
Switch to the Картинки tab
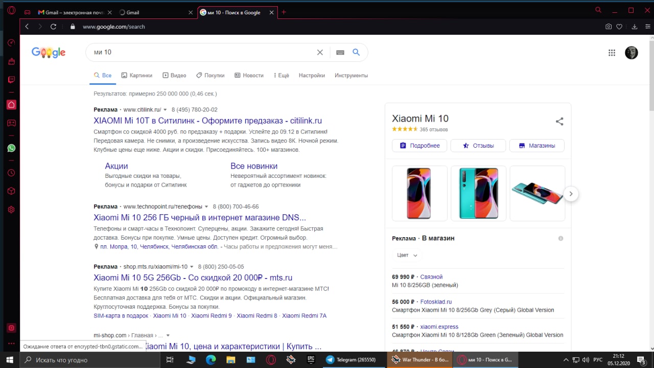click(136, 76)
